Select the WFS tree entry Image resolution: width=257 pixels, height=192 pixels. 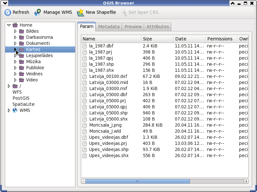(x=17, y=92)
